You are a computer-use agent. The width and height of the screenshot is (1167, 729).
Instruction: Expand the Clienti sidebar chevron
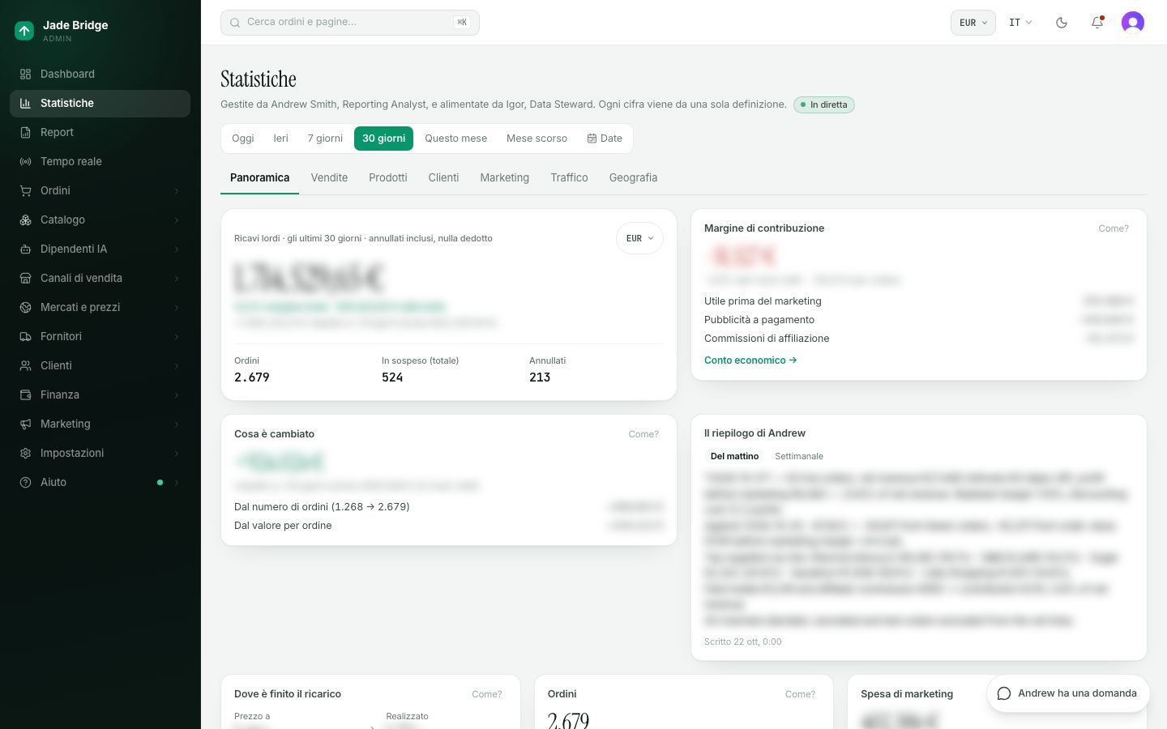pos(177,366)
